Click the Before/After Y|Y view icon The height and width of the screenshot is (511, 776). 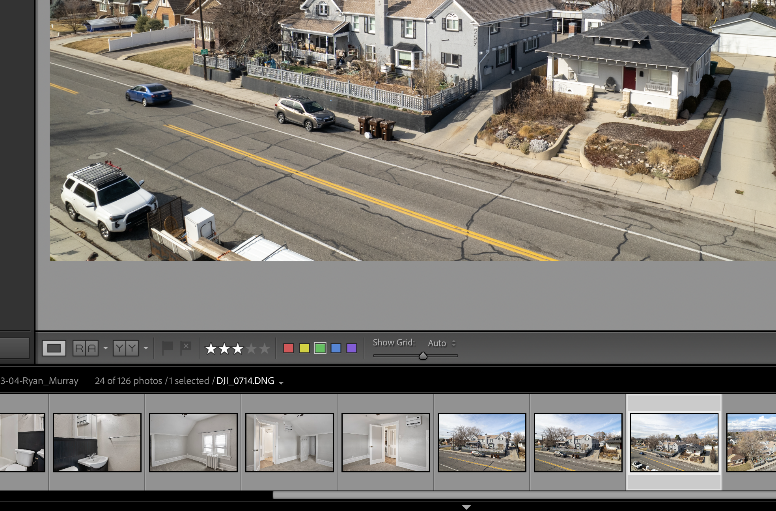coord(126,348)
